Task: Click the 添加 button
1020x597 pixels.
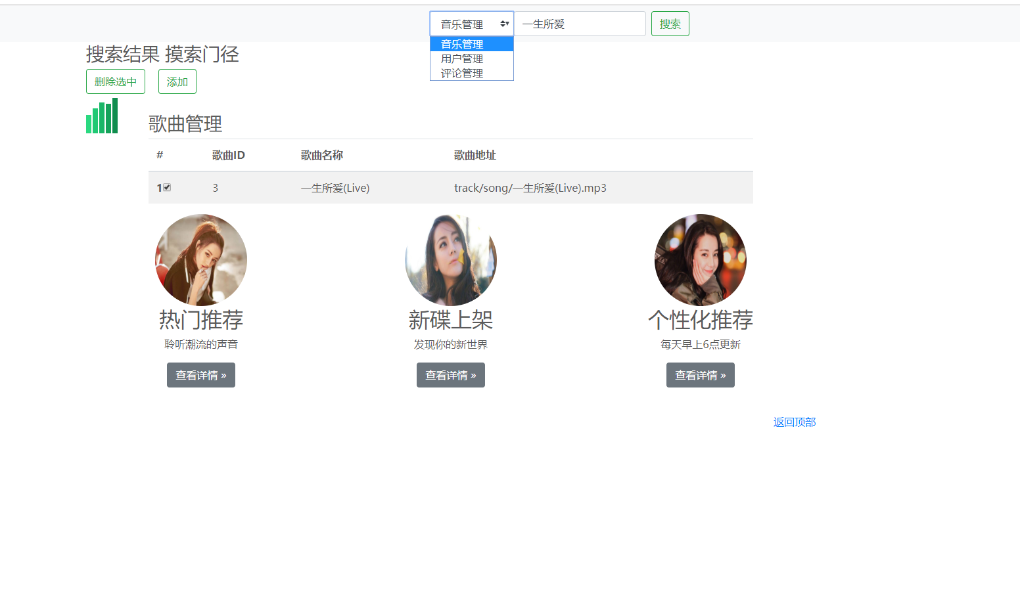Action: click(x=177, y=81)
